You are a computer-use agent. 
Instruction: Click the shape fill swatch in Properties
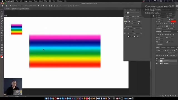tap(125, 21)
